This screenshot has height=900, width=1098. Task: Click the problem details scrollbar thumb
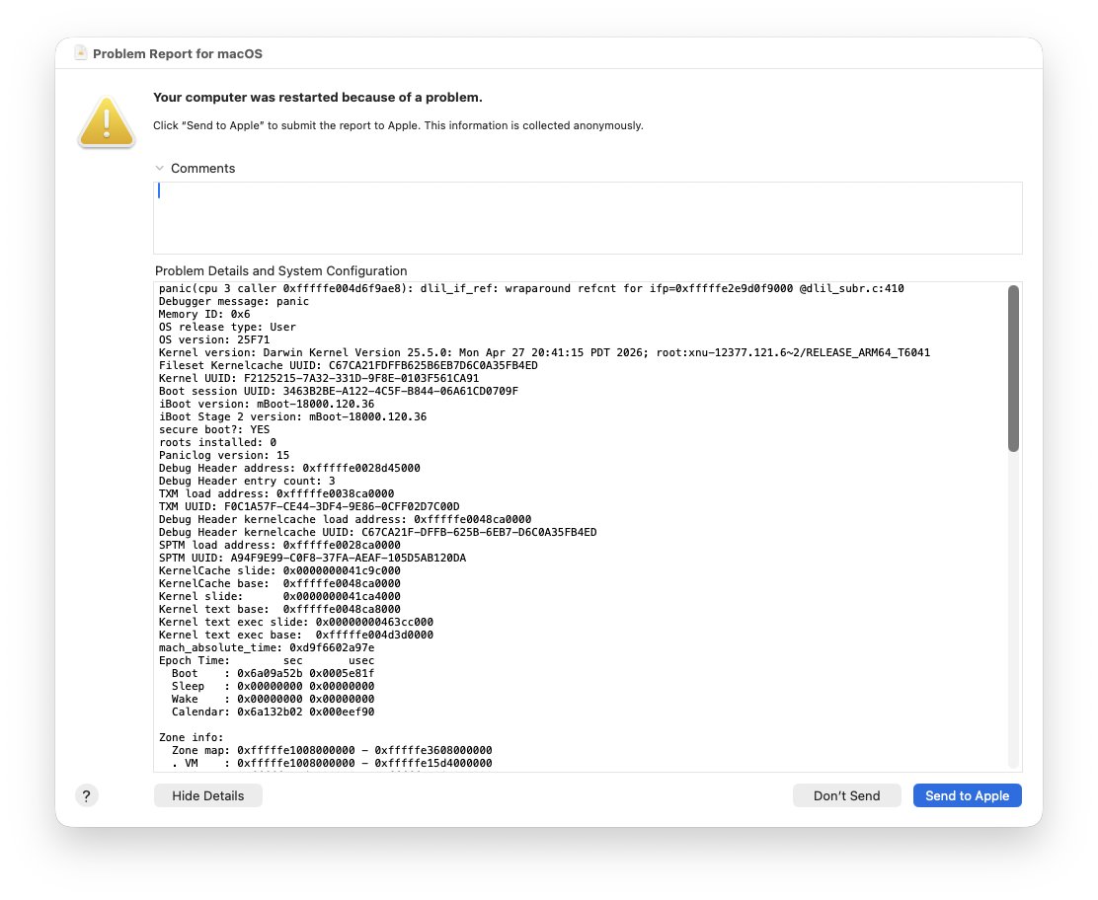click(x=1013, y=368)
